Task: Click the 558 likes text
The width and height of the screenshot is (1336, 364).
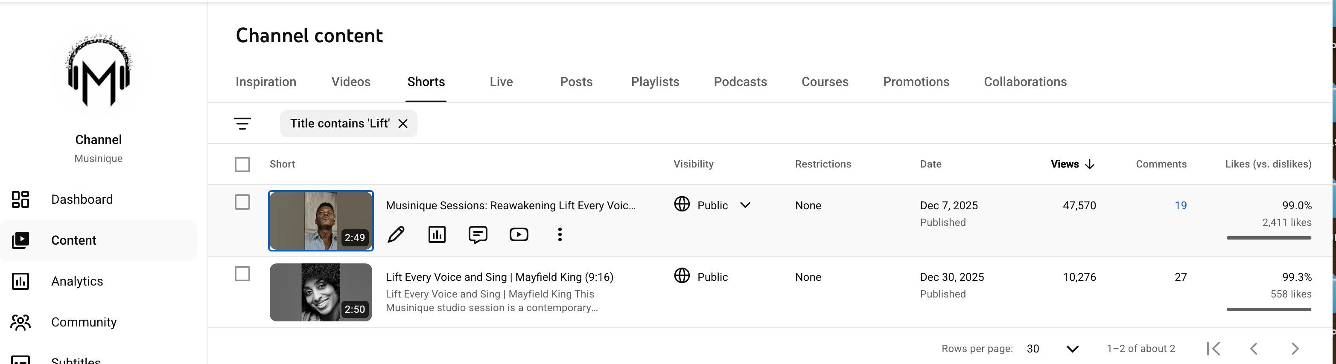Action: point(1291,294)
